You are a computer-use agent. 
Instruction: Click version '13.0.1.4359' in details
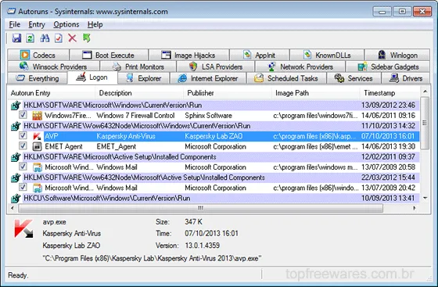(203, 246)
